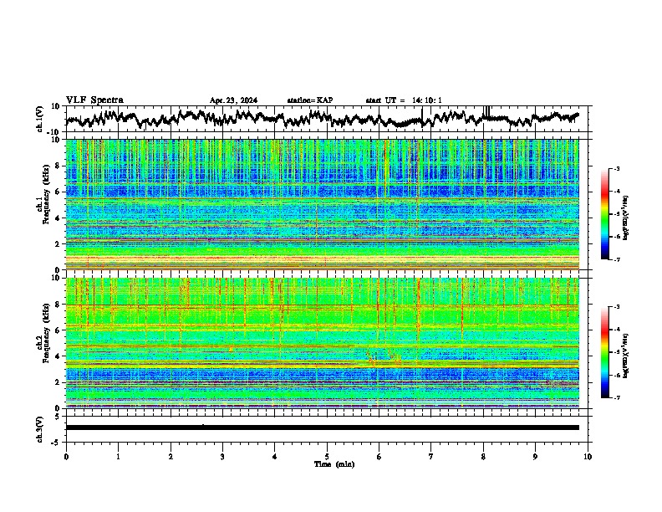Click tick label "1" on the time axis
Screen dimensions: 662x512
(118, 457)
